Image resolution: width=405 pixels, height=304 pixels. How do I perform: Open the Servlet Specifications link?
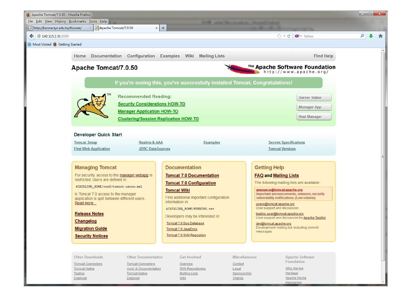(287, 142)
